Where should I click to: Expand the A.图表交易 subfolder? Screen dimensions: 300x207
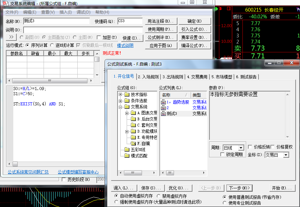click(127, 113)
